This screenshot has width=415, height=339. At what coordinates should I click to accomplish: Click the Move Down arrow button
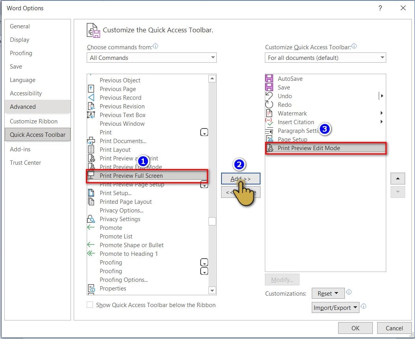(398, 192)
